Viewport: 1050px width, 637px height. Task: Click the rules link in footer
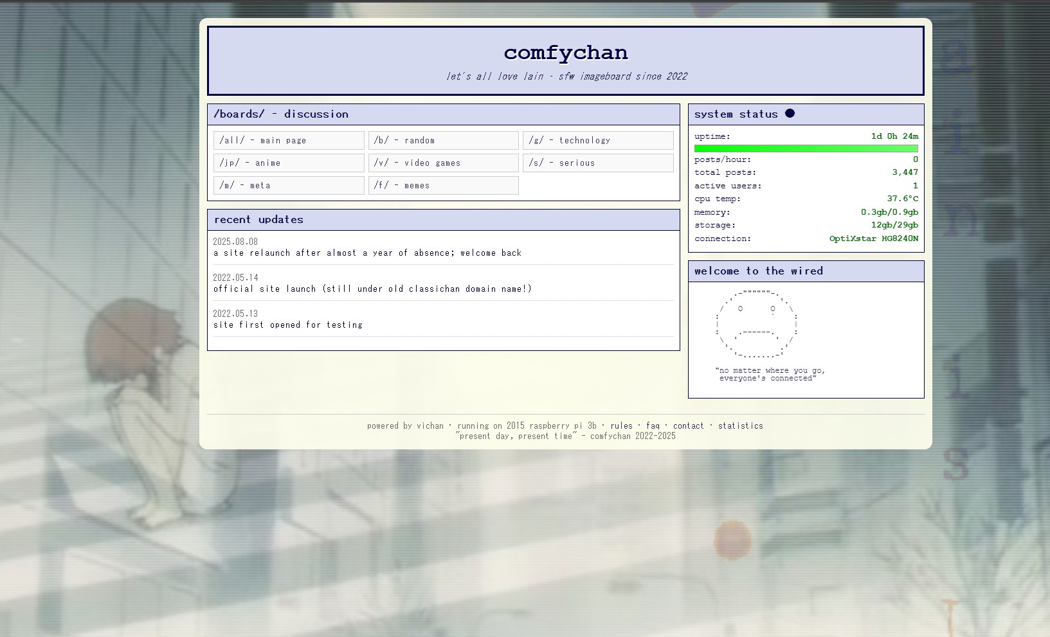(621, 426)
